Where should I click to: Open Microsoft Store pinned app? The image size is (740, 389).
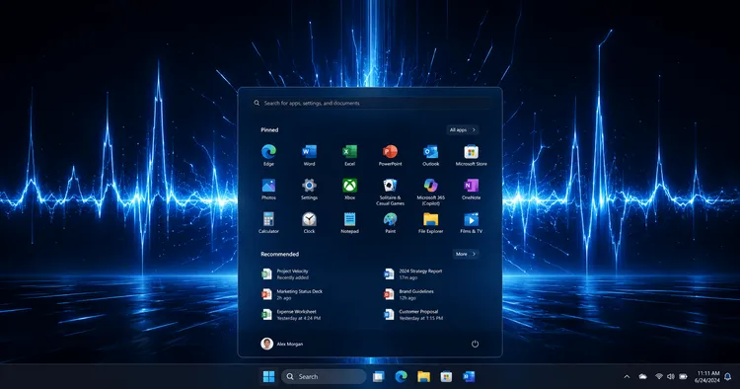pyautogui.click(x=471, y=155)
